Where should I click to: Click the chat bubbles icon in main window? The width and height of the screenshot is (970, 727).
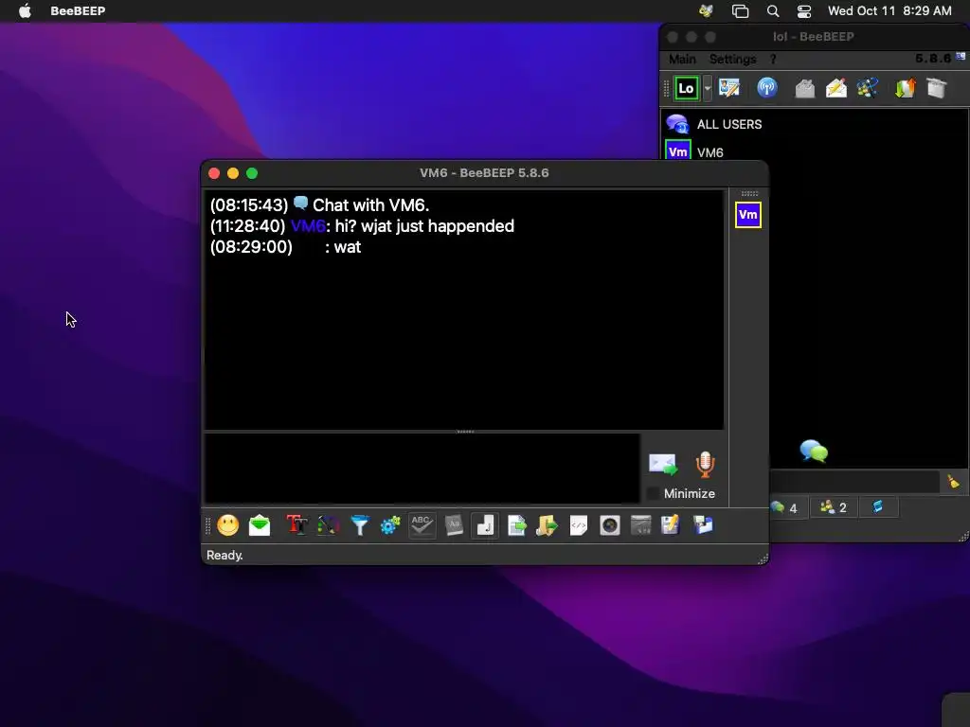pos(814,452)
